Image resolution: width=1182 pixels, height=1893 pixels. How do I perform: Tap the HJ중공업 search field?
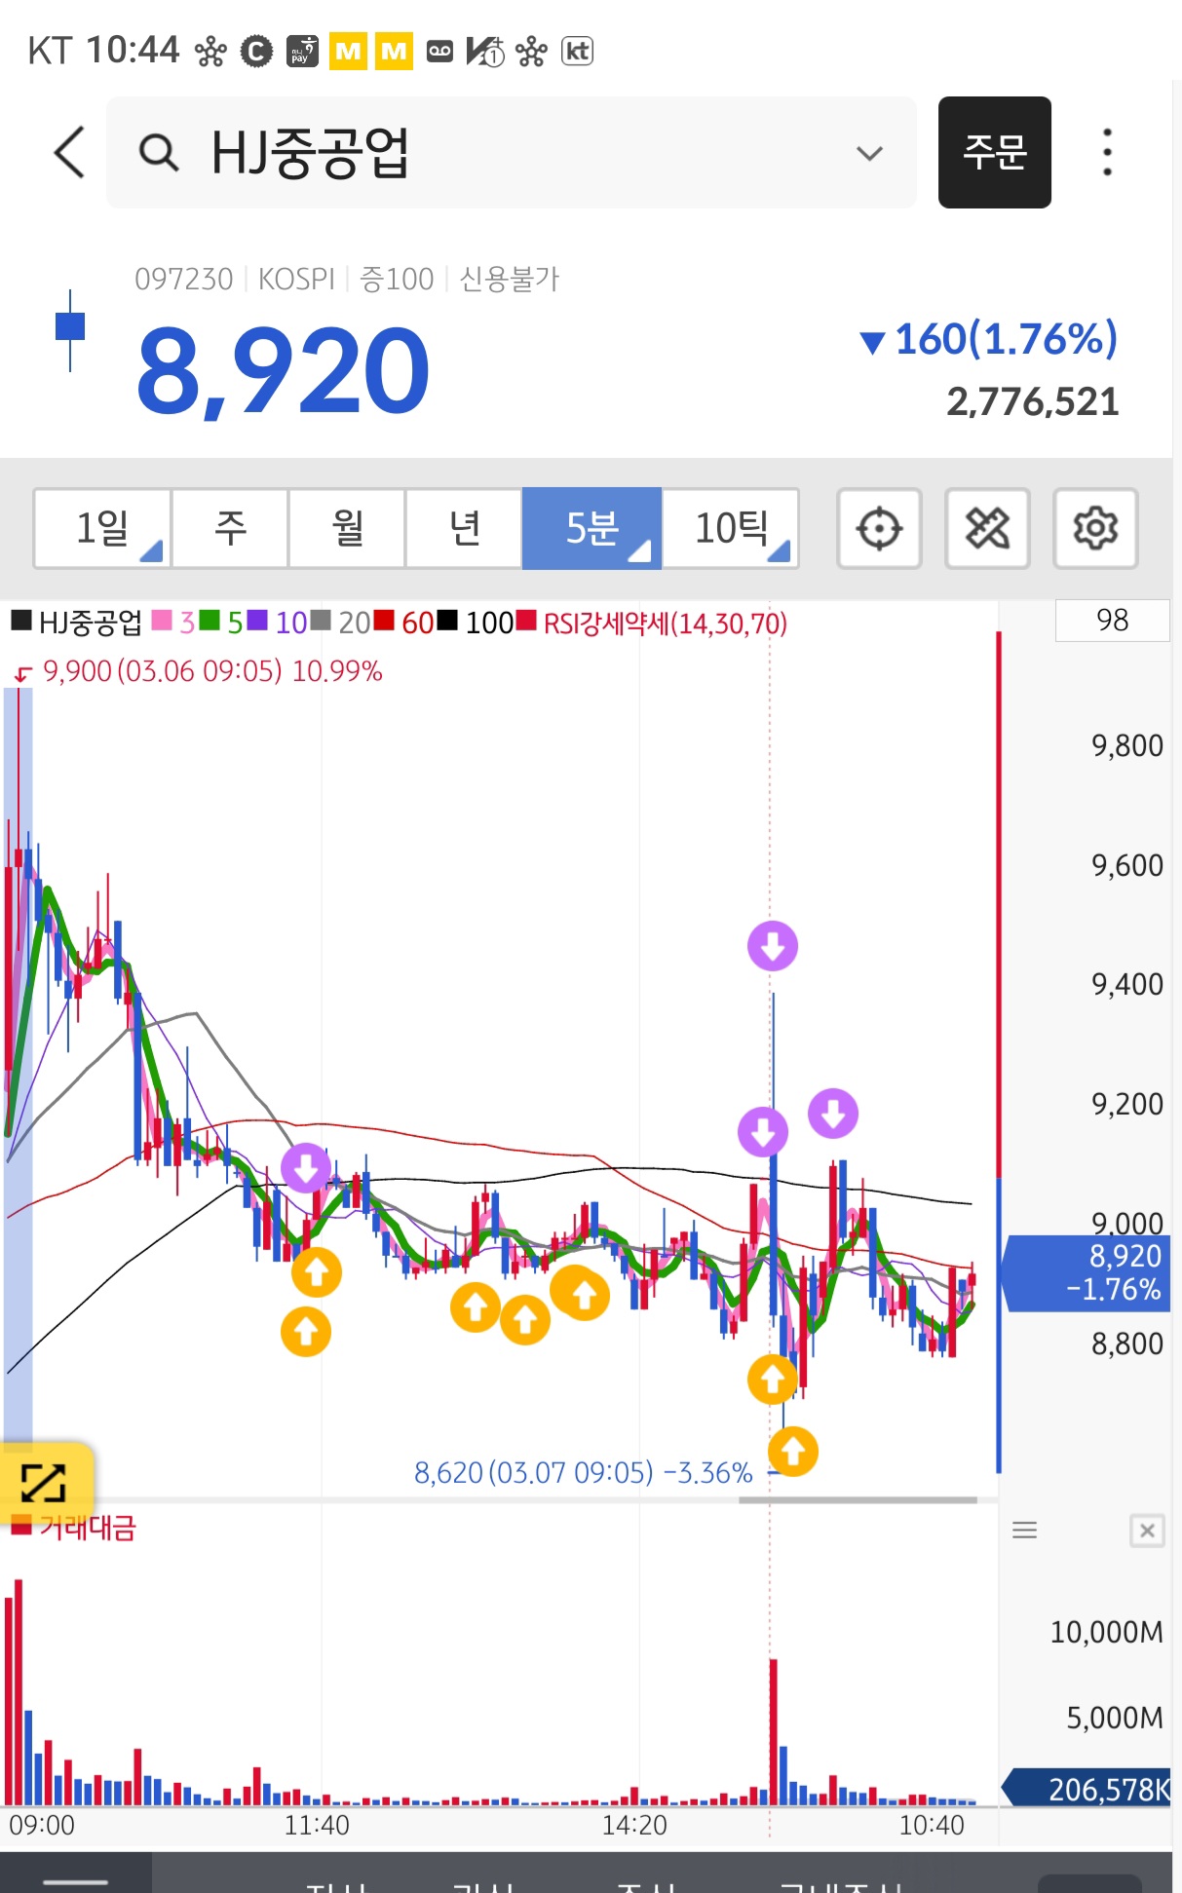click(512, 152)
